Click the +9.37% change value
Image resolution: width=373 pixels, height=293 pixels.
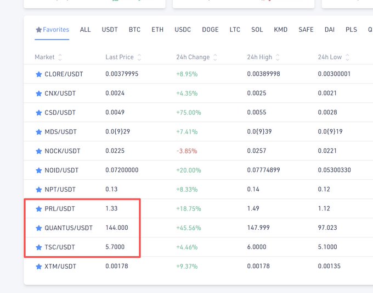click(x=187, y=266)
